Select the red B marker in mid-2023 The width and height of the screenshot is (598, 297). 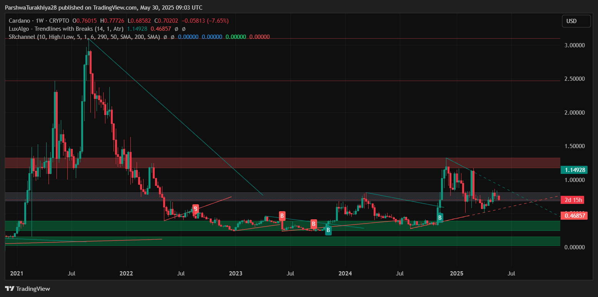[x=282, y=215]
